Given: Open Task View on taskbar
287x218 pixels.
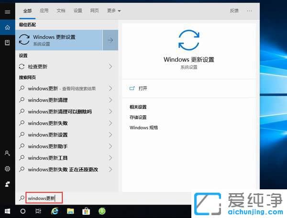Looking at the screenshot, I should pos(38,211).
